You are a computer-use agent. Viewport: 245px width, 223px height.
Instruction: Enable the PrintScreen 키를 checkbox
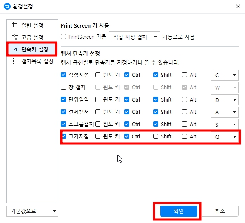[63, 37]
